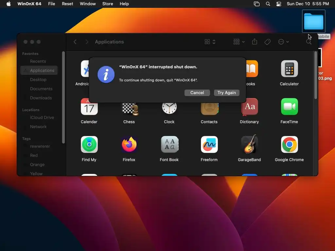Click the Stage Manager menu bar icon
The image size is (335, 251).
point(256,4)
